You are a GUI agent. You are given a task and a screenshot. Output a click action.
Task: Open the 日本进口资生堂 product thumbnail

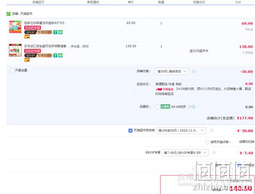[15, 50]
